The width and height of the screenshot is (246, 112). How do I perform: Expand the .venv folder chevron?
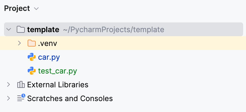click(x=19, y=43)
